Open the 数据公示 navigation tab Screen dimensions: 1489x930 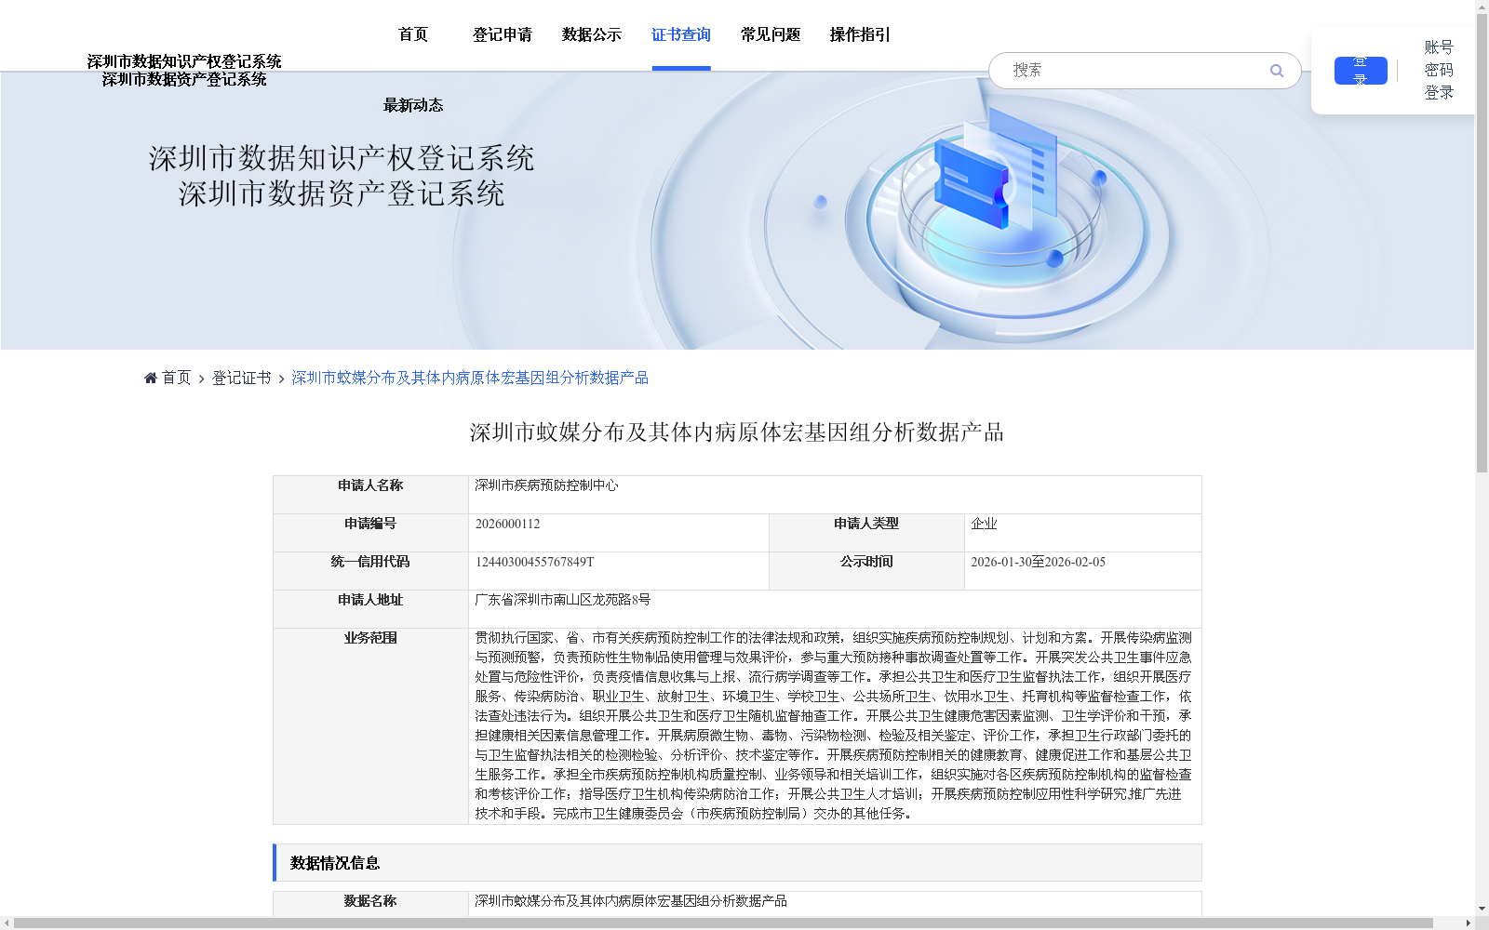pos(592,34)
